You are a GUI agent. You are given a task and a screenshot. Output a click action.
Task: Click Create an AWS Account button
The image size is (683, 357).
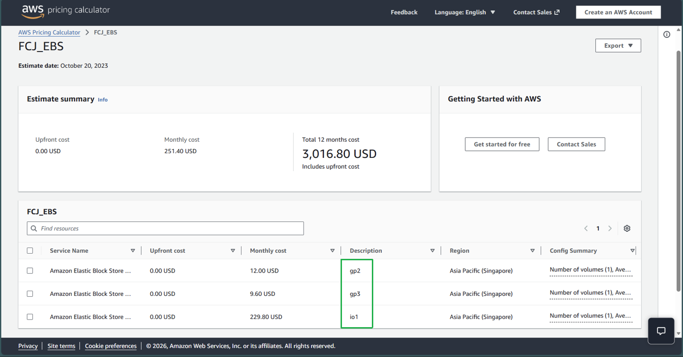(x=618, y=12)
